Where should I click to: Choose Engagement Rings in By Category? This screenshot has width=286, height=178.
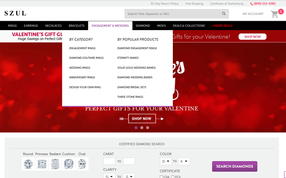(x=82, y=48)
